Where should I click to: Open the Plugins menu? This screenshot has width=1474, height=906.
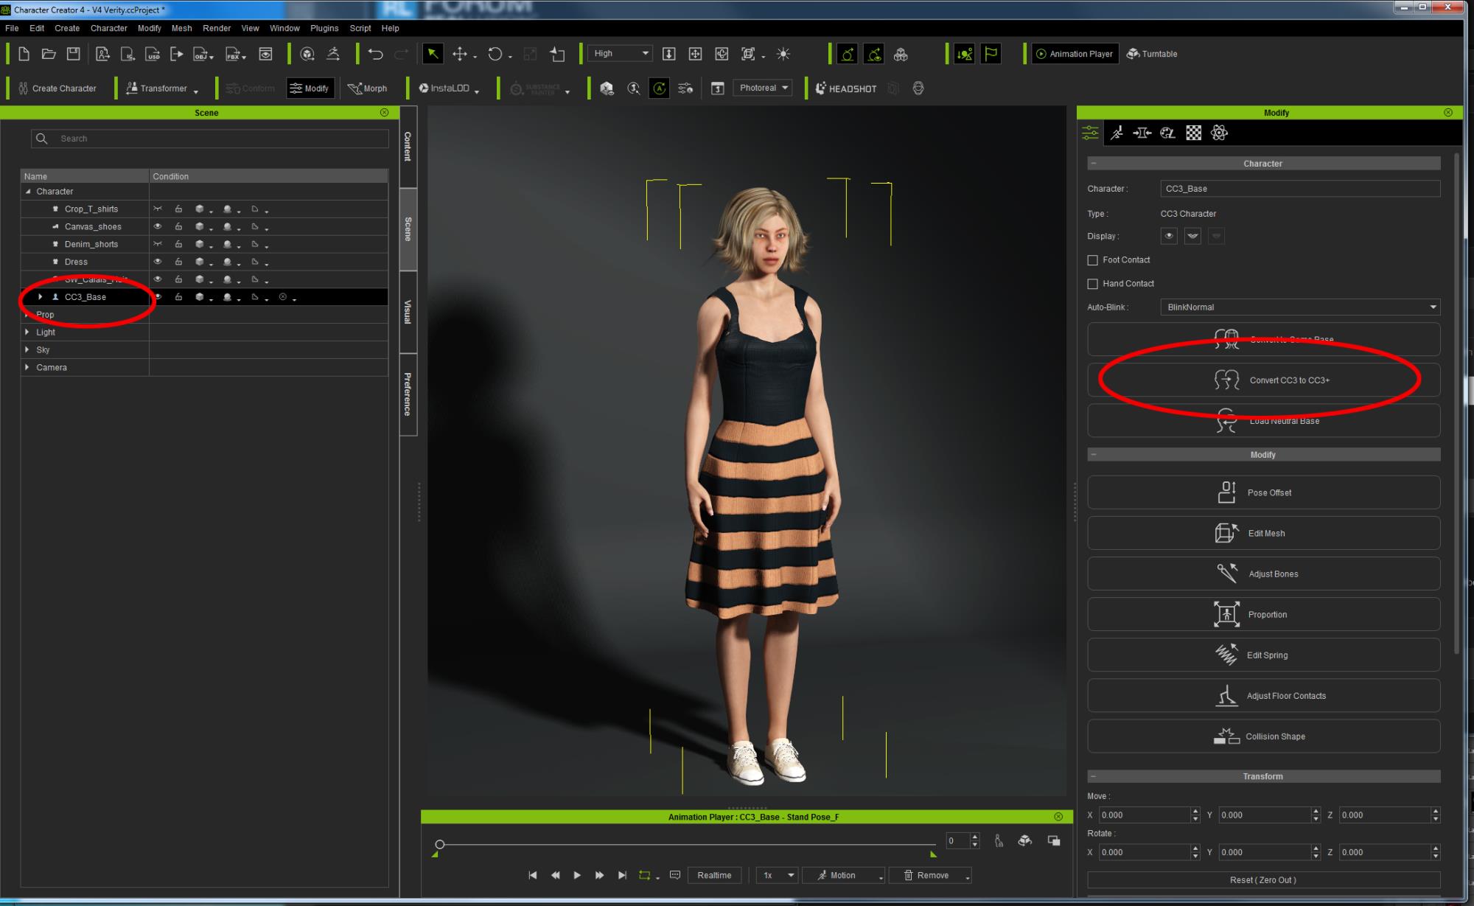[x=324, y=28]
